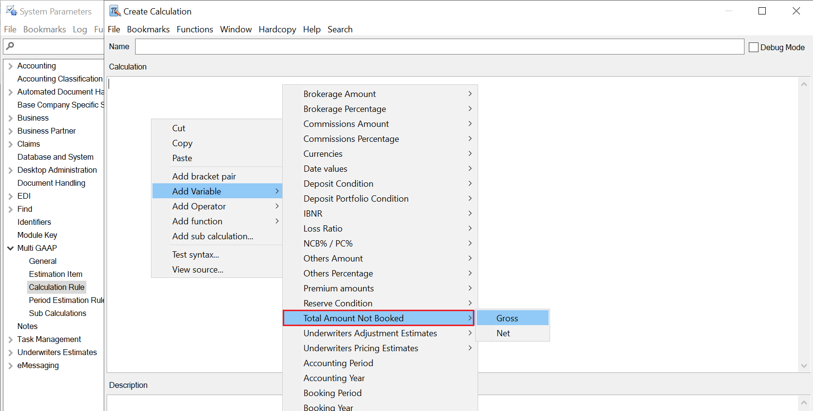Click the search magnifier icon in System Parameters
Viewport: 813px width, 411px height.
[x=10, y=46]
